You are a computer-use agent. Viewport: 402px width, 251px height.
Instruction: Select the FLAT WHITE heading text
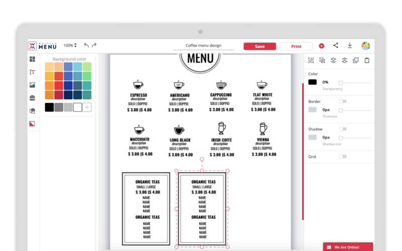coord(263,95)
